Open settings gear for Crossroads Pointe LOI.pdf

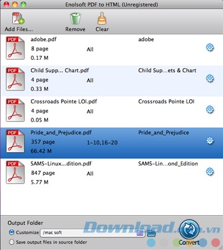tap(210, 110)
